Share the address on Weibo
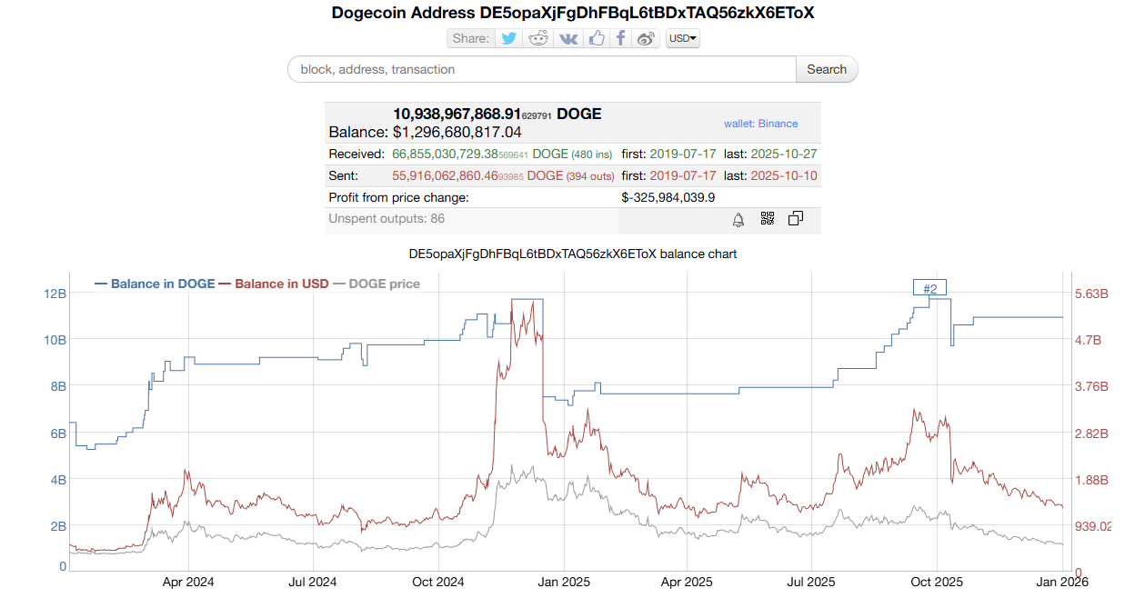Image resolution: width=1145 pixels, height=598 pixels. coord(646,38)
